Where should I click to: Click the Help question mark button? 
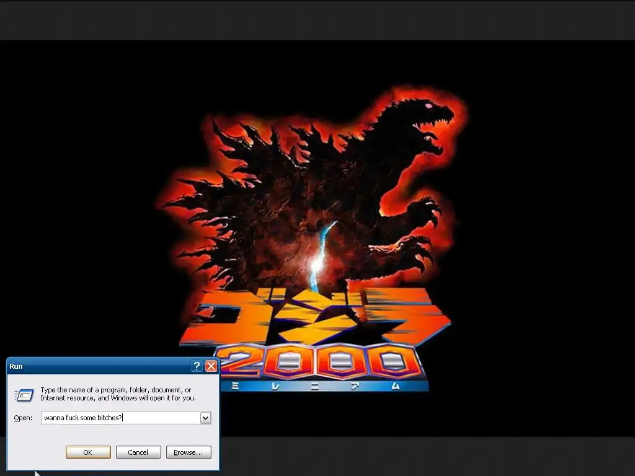(x=197, y=366)
